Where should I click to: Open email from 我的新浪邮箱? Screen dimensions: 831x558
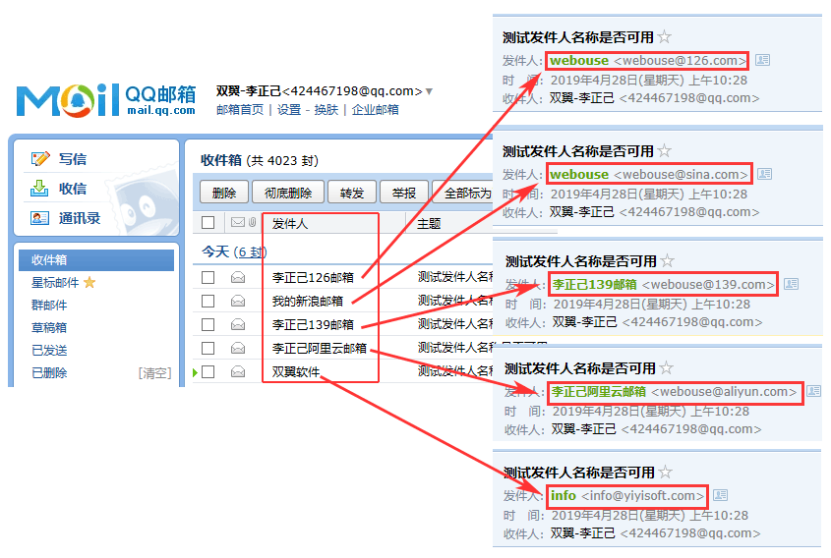point(308,302)
